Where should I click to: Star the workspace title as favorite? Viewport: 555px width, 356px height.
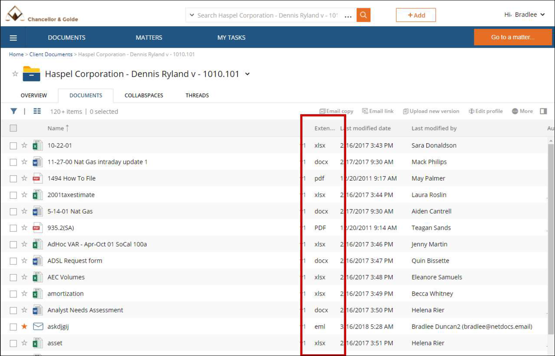coord(15,74)
